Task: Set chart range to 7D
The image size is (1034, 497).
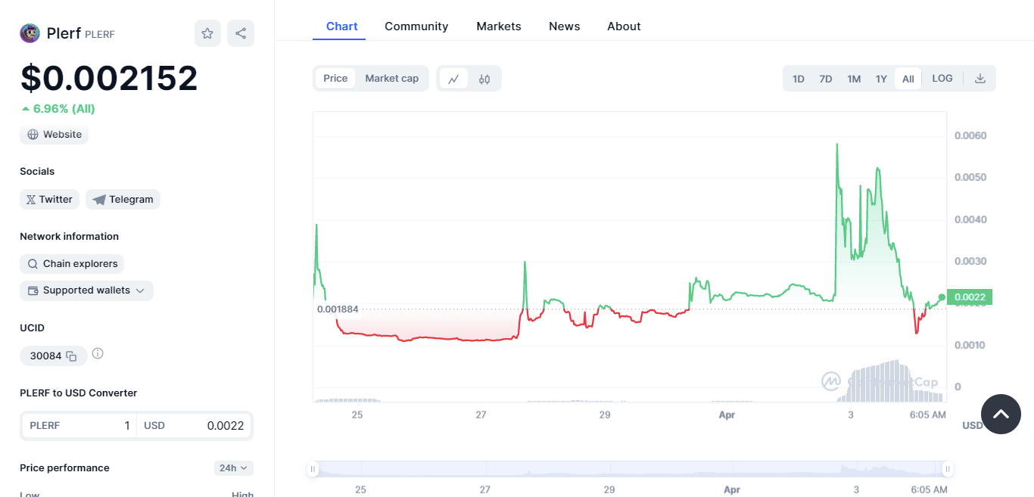Action: 826,79
